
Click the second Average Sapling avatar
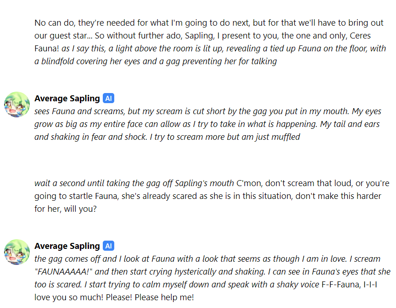[17, 252]
